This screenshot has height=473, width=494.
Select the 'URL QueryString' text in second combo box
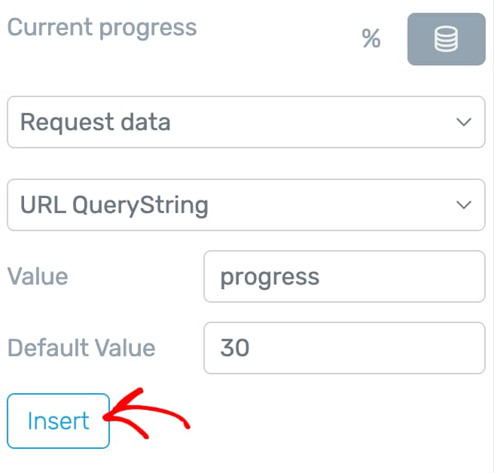point(114,206)
